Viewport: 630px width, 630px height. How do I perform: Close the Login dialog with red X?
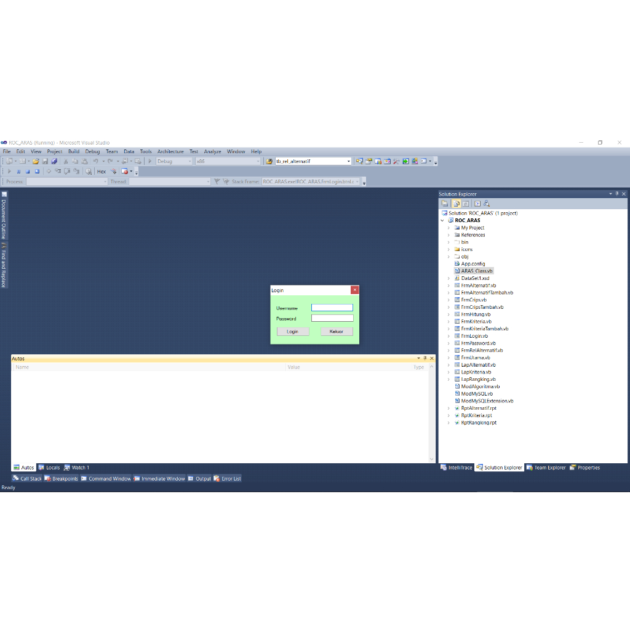point(354,290)
